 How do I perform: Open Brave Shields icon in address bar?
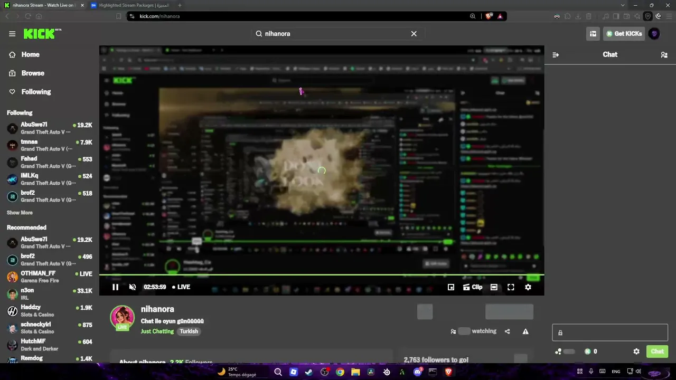coord(489,16)
